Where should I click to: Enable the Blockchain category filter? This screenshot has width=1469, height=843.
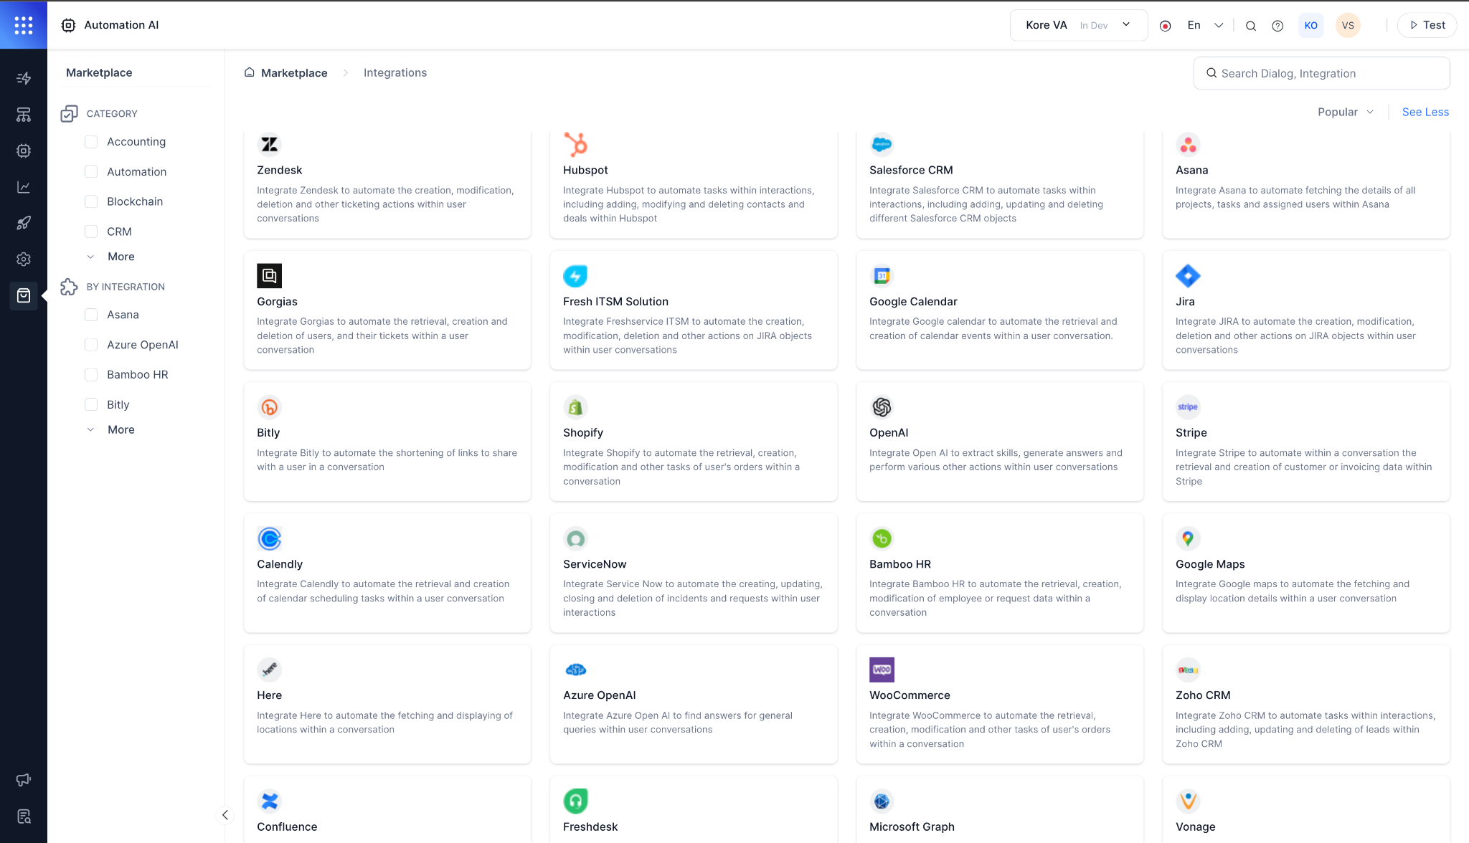pyautogui.click(x=91, y=201)
